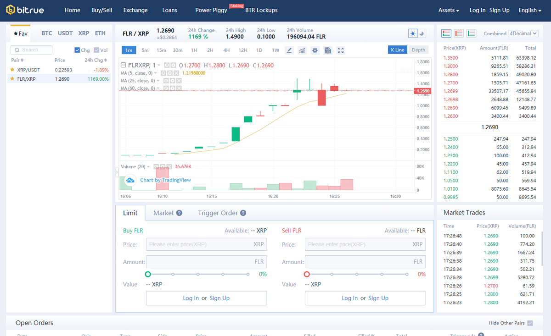Expand chart to fullscreen
Image resolution: width=551 pixels, height=336 pixels.
pos(341,50)
